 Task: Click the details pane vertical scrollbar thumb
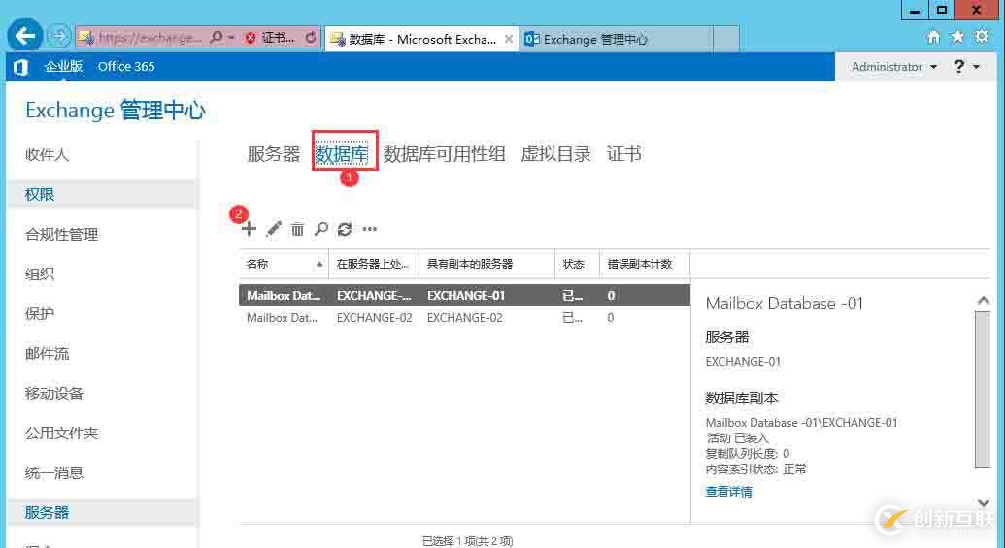[983, 390]
